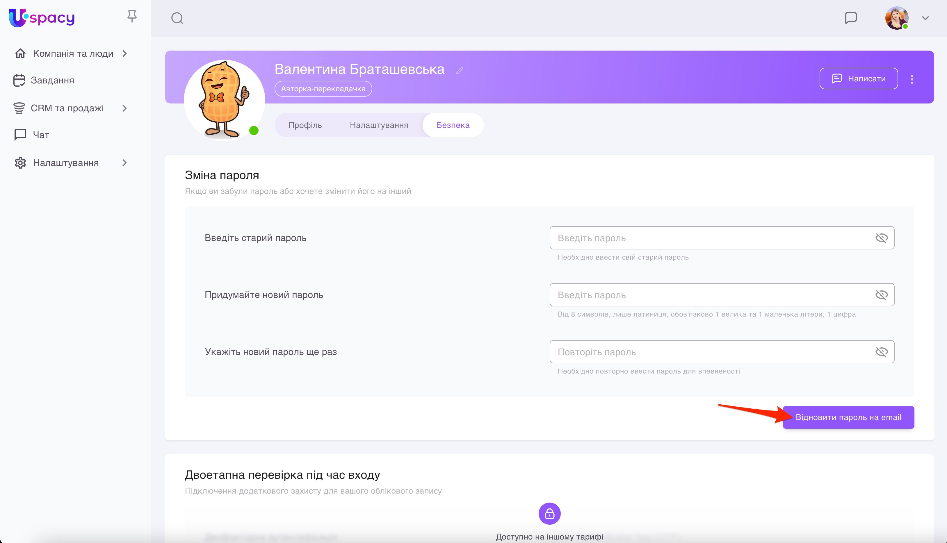Open the three-dot profile options menu
The image size is (947, 543).
(912, 79)
